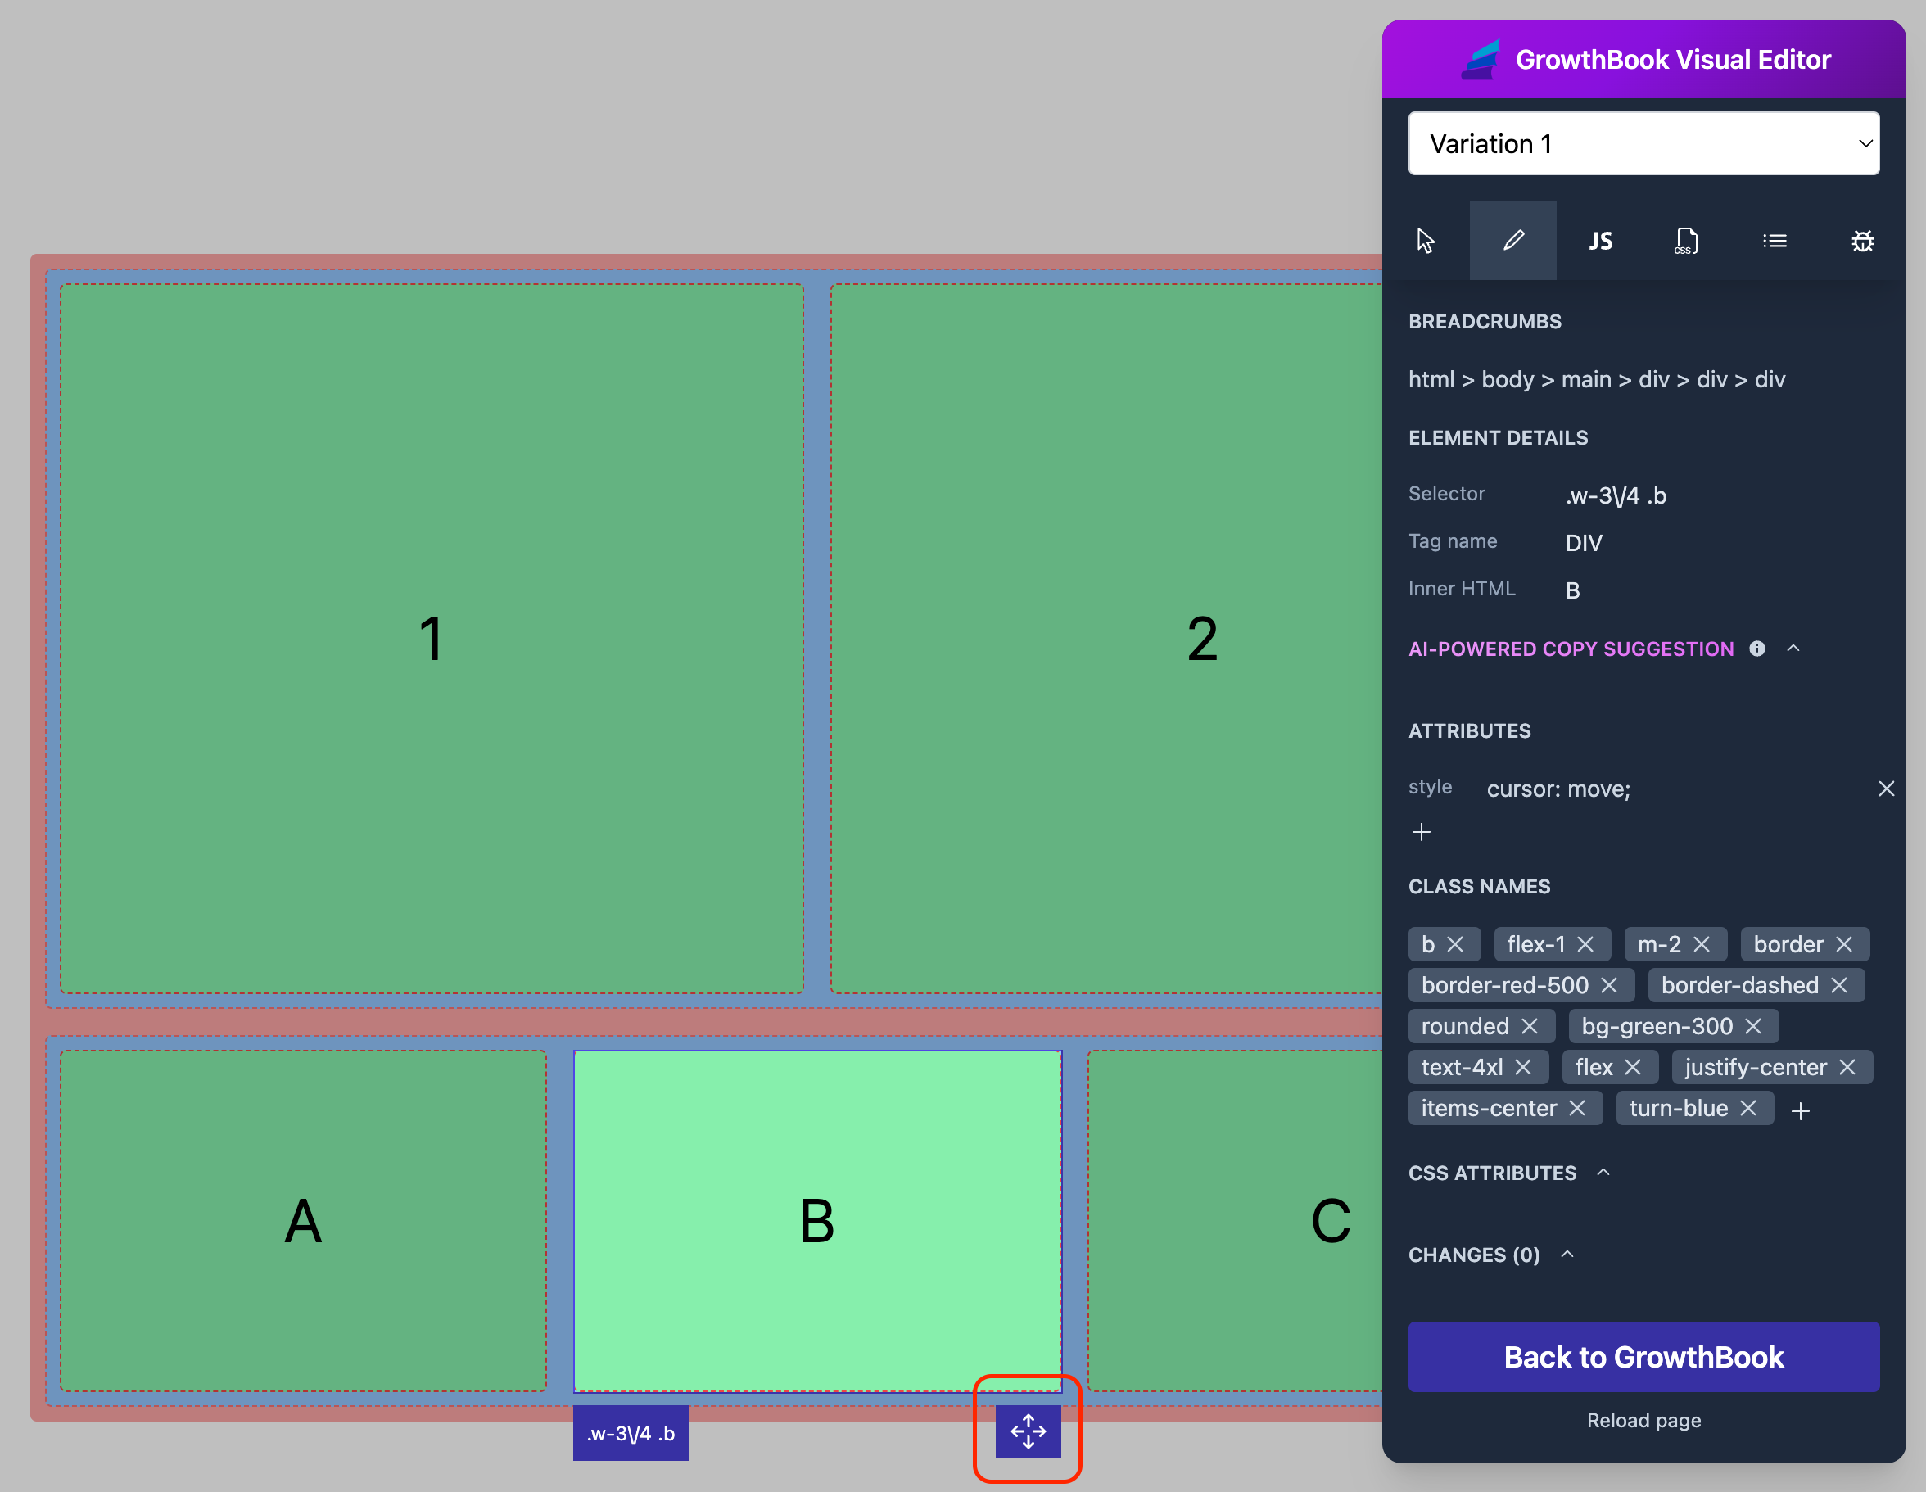The image size is (1926, 1492).
Task: Click the cursor: move; style value
Action: tap(1558, 789)
